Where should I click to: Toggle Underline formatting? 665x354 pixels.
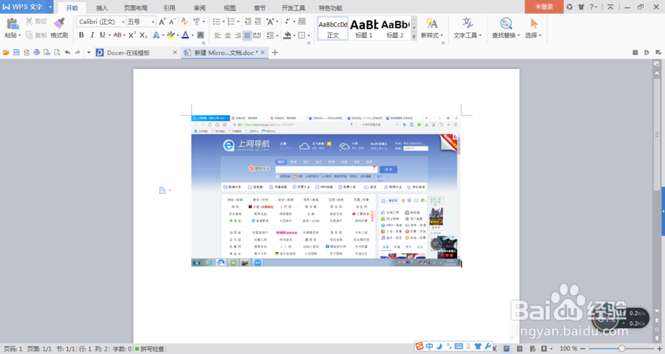[x=102, y=35]
